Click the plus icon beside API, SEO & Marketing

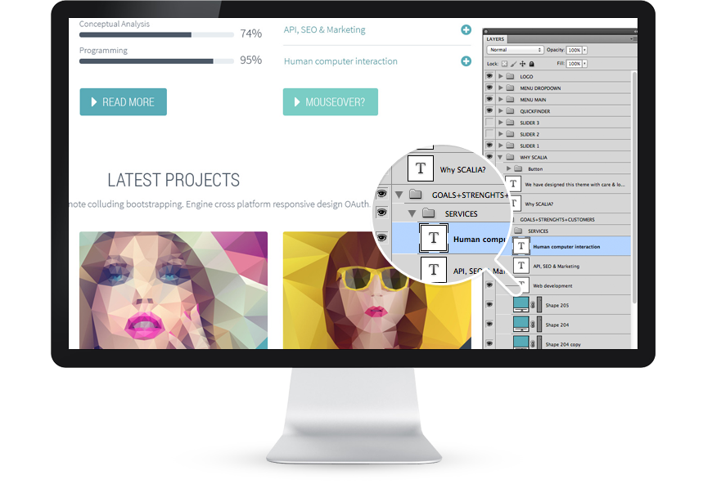(466, 30)
